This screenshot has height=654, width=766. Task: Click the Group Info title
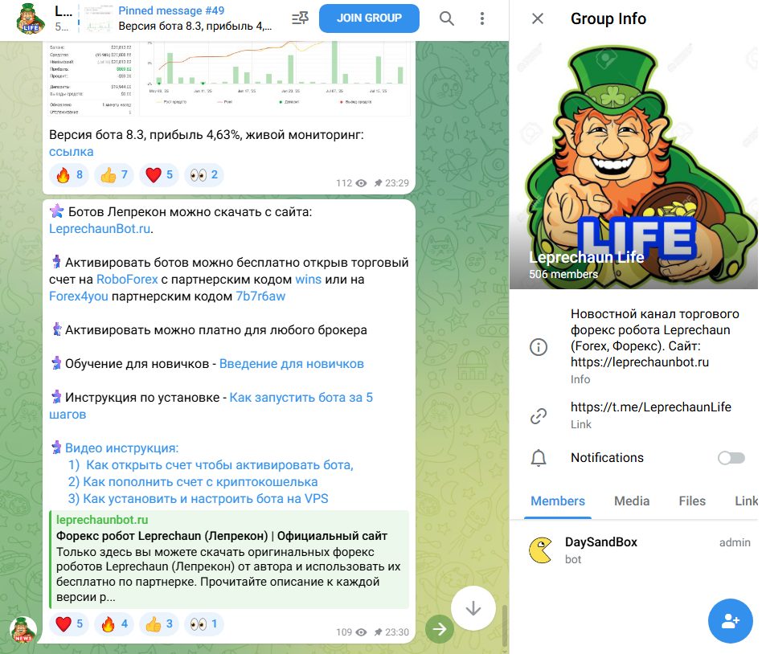click(608, 18)
